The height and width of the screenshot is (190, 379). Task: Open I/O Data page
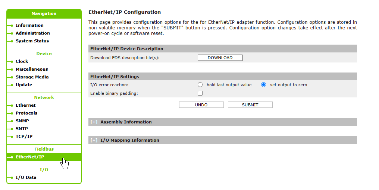tap(26, 177)
